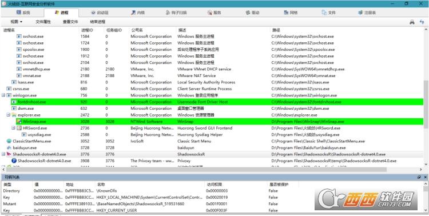The image size is (429, 216).
Task: Click the explorer.exe folder icon
Action: click(14, 115)
